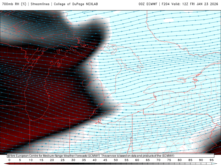Click the "60" colorbar scale label
Screen dimensions: 221x165
pyautogui.click(x=137, y=160)
